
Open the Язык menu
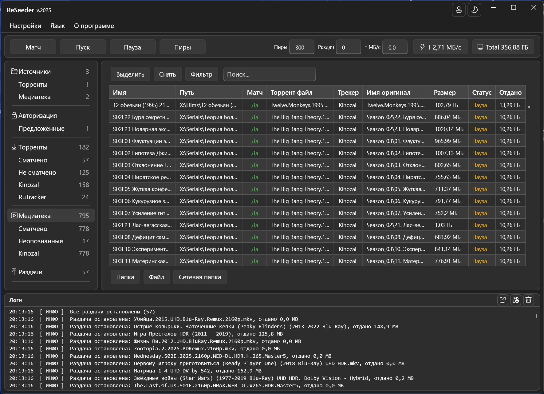[x=57, y=26]
